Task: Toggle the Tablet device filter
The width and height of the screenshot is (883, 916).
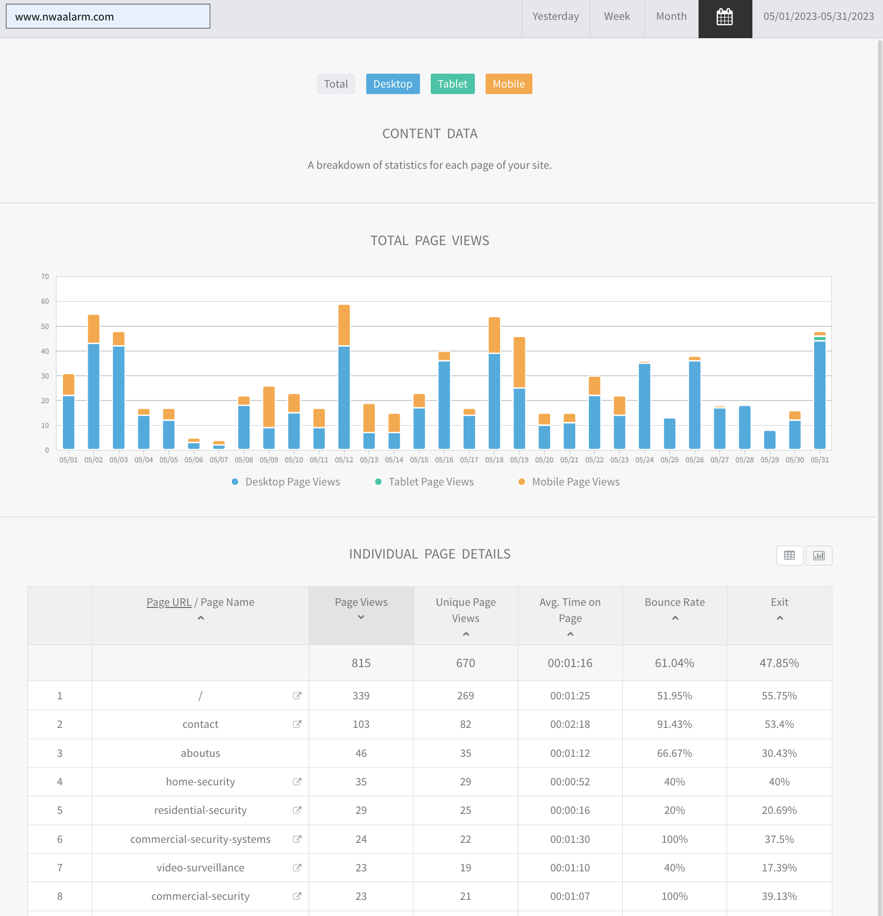Action: (x=452, y=84)
